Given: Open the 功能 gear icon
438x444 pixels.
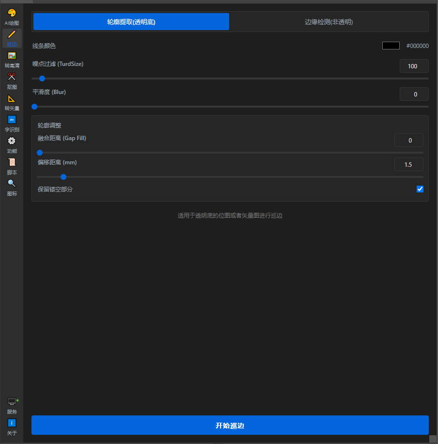Looking at the screenshot, I should click(x=12, y=142).
